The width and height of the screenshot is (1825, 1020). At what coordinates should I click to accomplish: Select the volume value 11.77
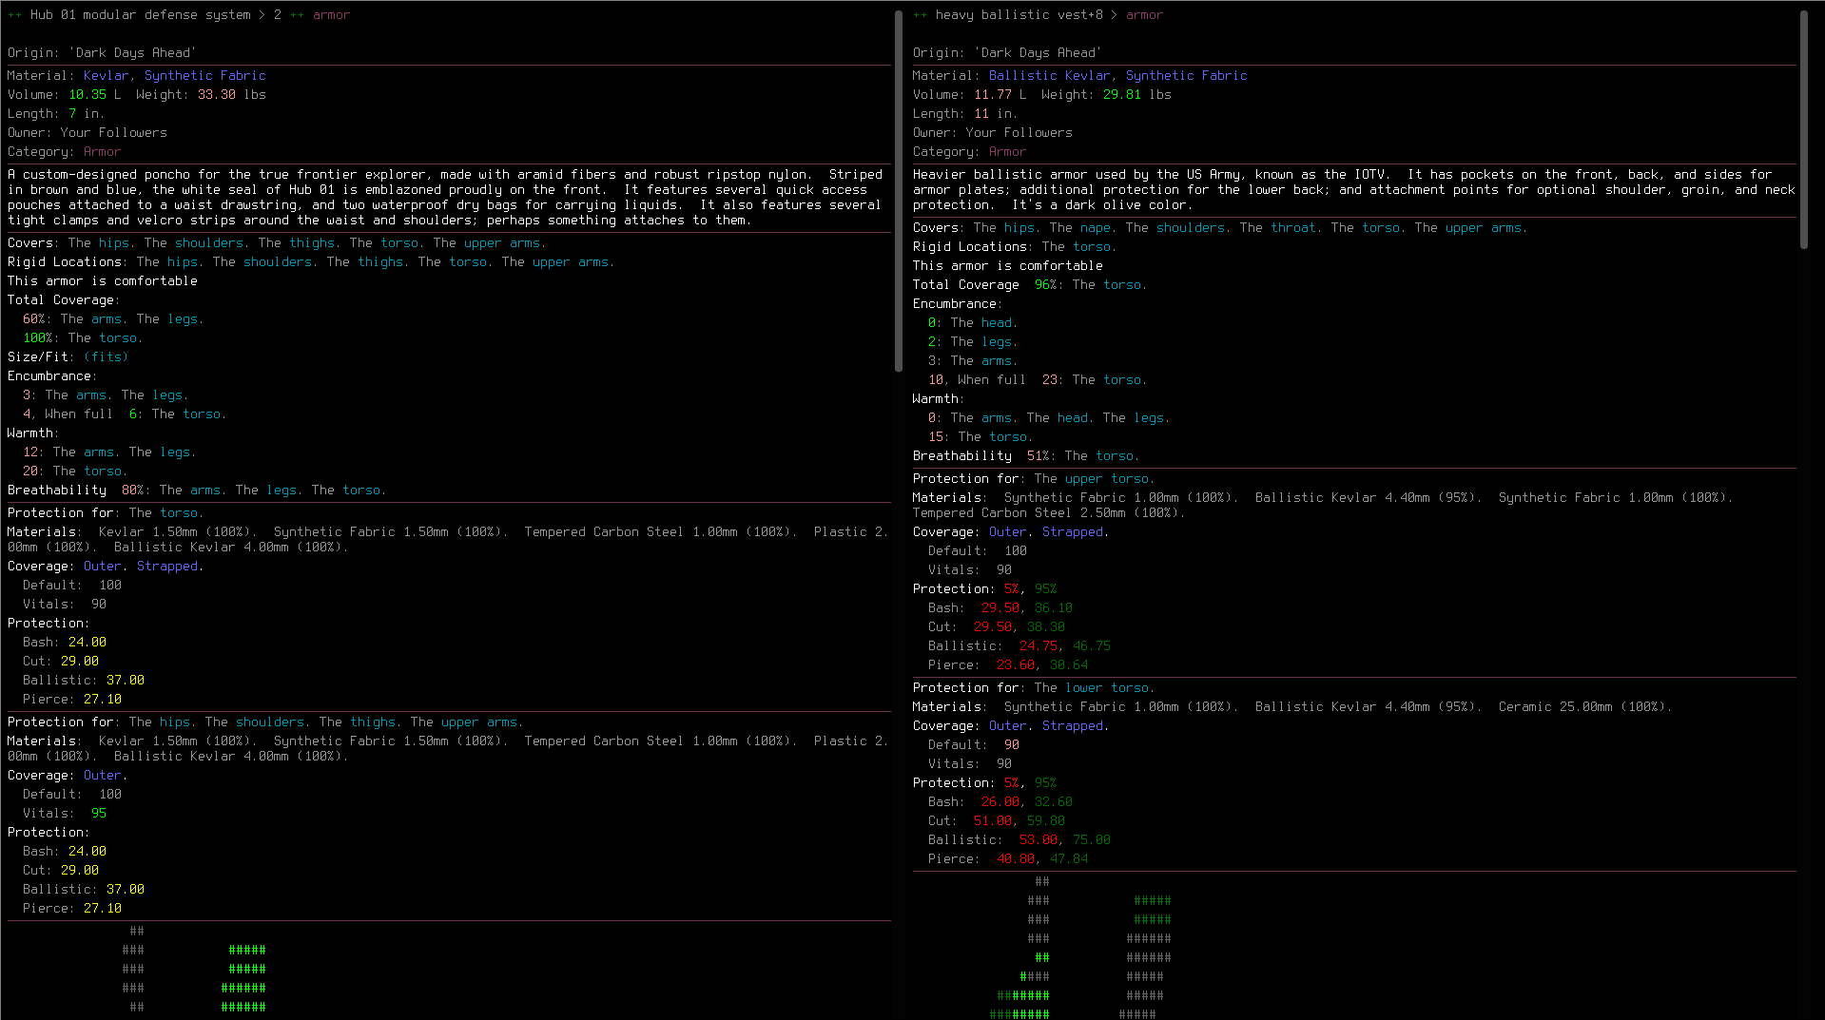pos(993,95)
